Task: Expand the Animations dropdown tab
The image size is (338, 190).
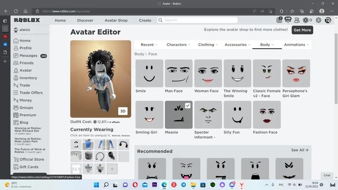Action: pyautogui.click(x=296, y=45)
